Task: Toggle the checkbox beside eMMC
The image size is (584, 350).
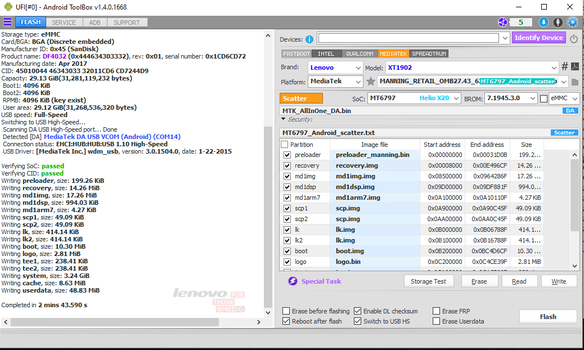Action: (x=543, y=98)
